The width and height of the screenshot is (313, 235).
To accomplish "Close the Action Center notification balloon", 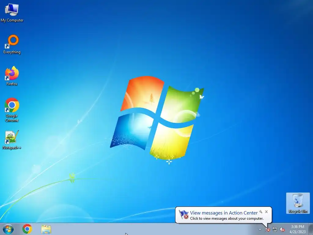I will [266, 212].
